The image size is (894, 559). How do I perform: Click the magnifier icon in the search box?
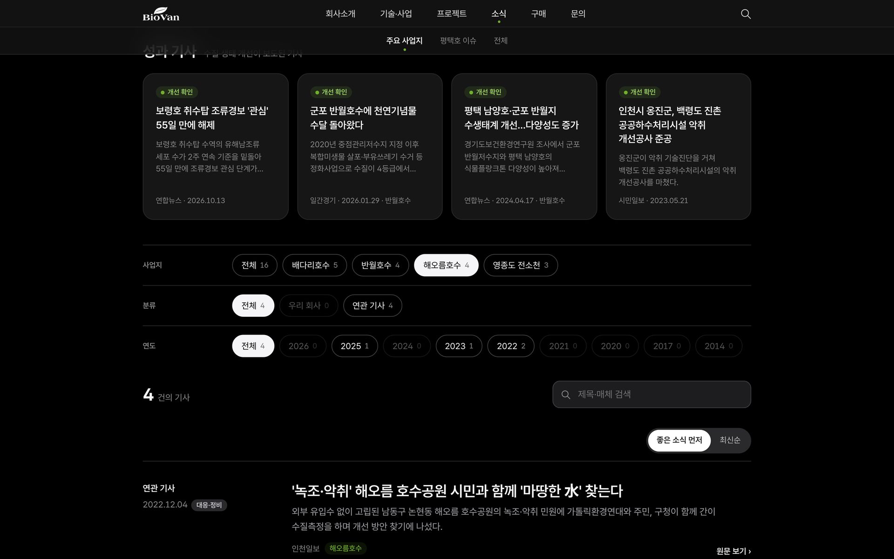(566, 395)
